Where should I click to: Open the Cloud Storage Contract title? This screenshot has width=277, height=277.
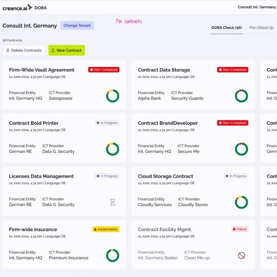pyautogui.click(x=165, y=176)
